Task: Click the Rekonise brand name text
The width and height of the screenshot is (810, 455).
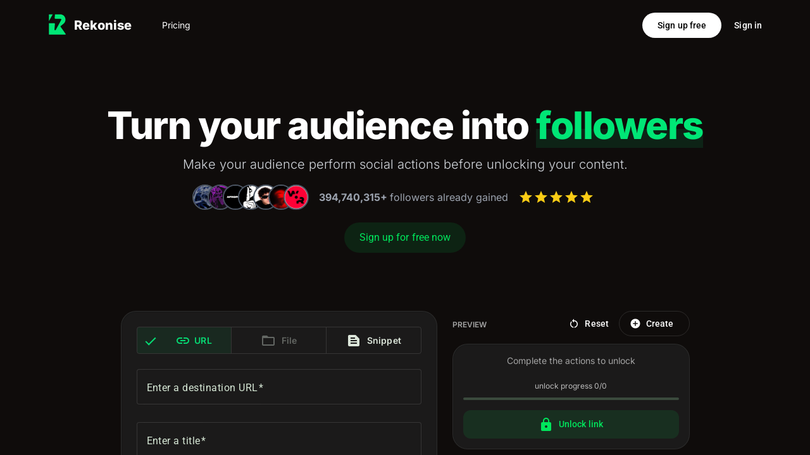Action: click(x=103, y=25)
